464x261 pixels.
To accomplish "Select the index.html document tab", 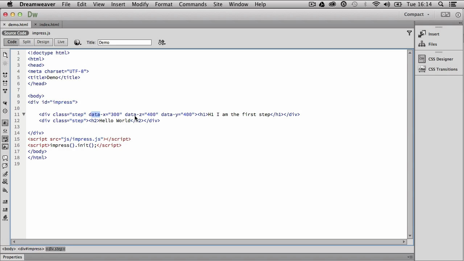I will click(x=49, y=25).
